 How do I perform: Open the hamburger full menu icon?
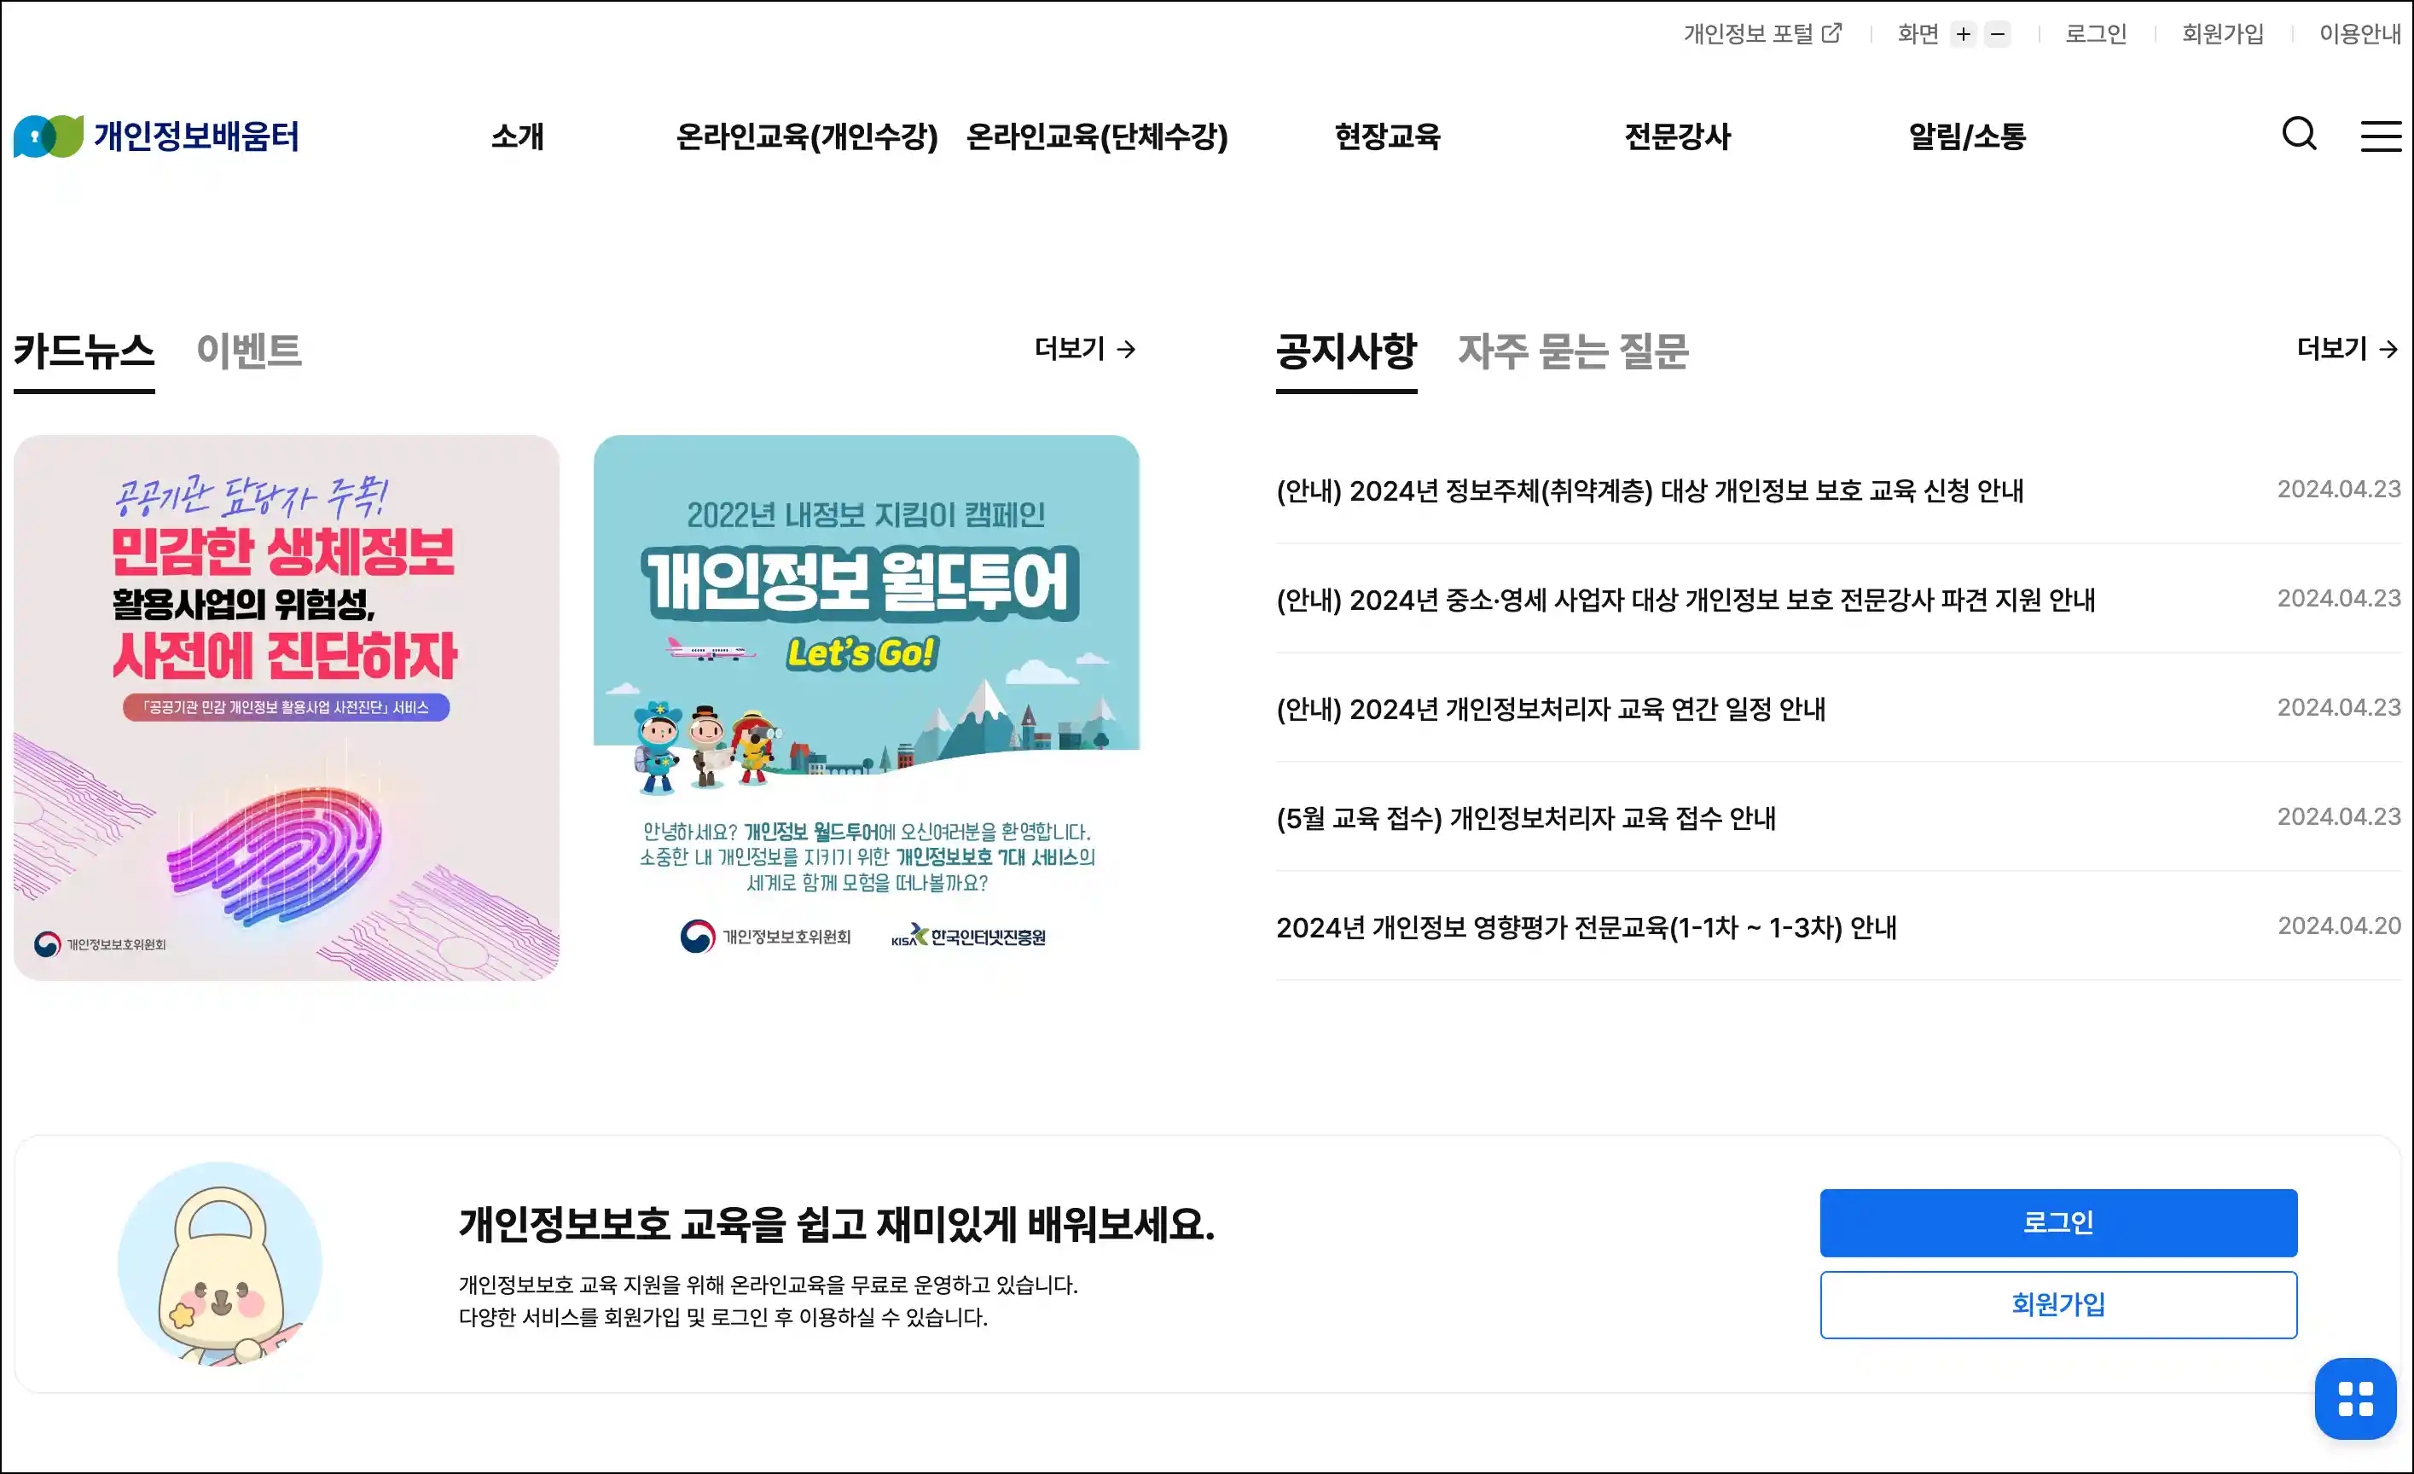[x=2380, y=136]
